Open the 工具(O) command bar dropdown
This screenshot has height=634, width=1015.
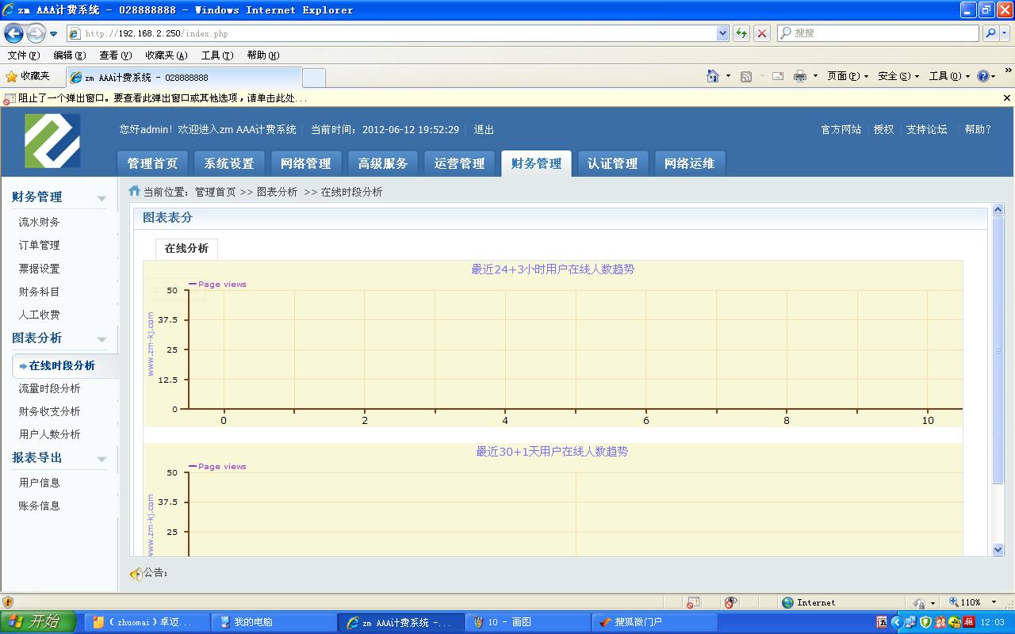click(949, 76)
